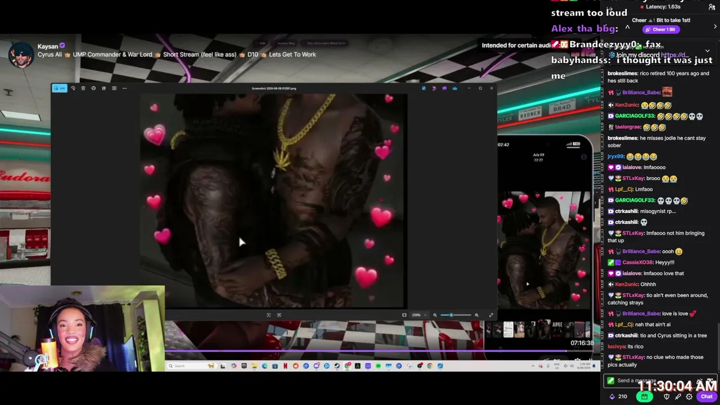The width and height of the screenshot is (720, 405).
Task: Click Brilliance_Babe username saying 'love is love'
Action: pyautogui.click(x=641, y=313)
